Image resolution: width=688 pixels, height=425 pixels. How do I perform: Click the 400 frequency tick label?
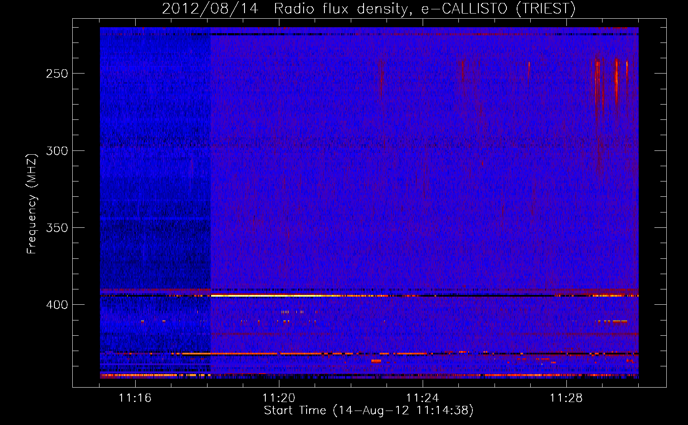57,305
